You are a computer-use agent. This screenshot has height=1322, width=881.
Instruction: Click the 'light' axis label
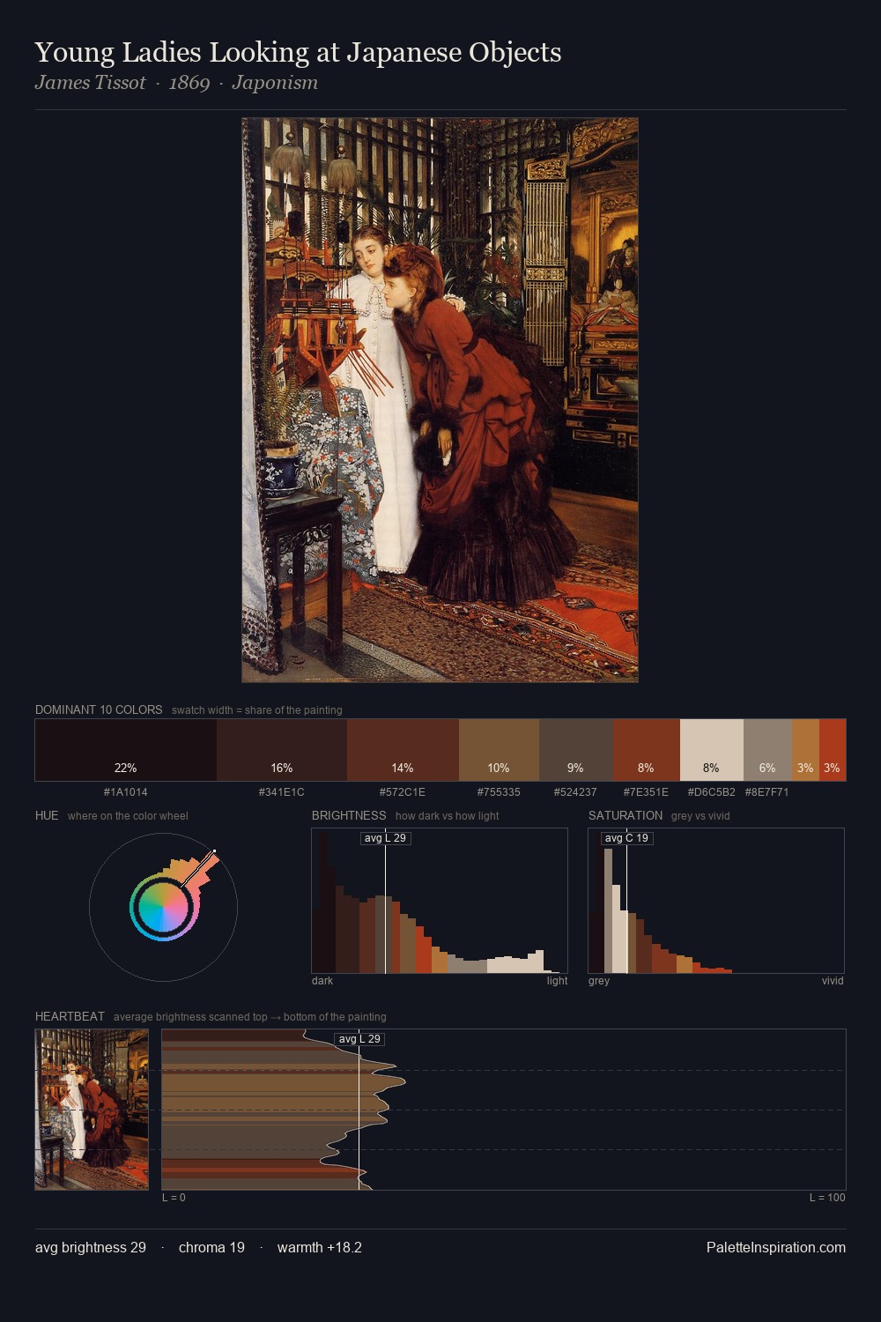(x=557, y=981)
